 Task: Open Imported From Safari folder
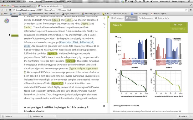click(x=38, y=14)
